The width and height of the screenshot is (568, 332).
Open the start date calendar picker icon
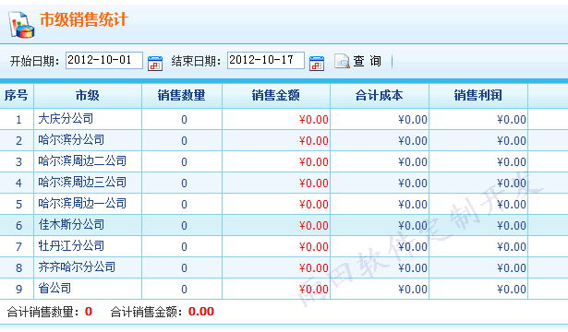tap(155, 64)
